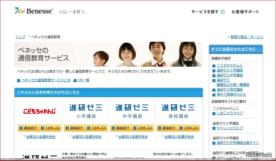The width and height of the screenshot is (276, 161).
Task: Click the 進研ゼミ中学講座 logo
Action: (x=132, y=110)
